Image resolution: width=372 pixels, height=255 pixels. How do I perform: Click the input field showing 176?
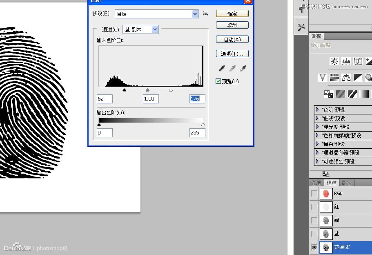pos(197,98)
